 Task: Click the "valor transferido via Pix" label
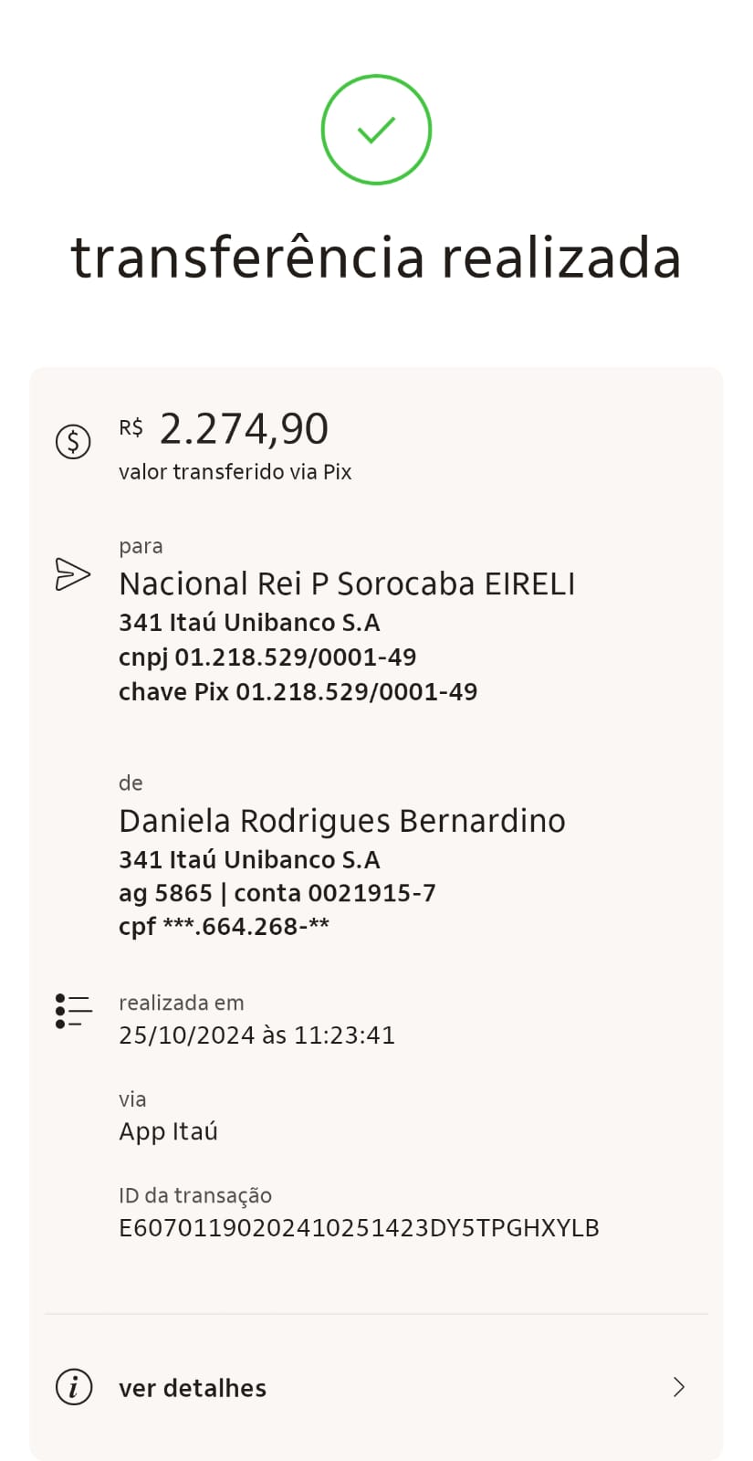pos(235,472)
